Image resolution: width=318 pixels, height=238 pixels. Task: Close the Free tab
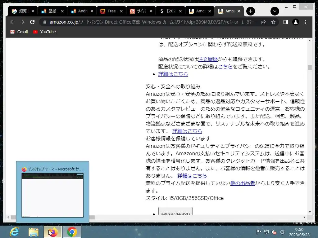click(121, 11)
